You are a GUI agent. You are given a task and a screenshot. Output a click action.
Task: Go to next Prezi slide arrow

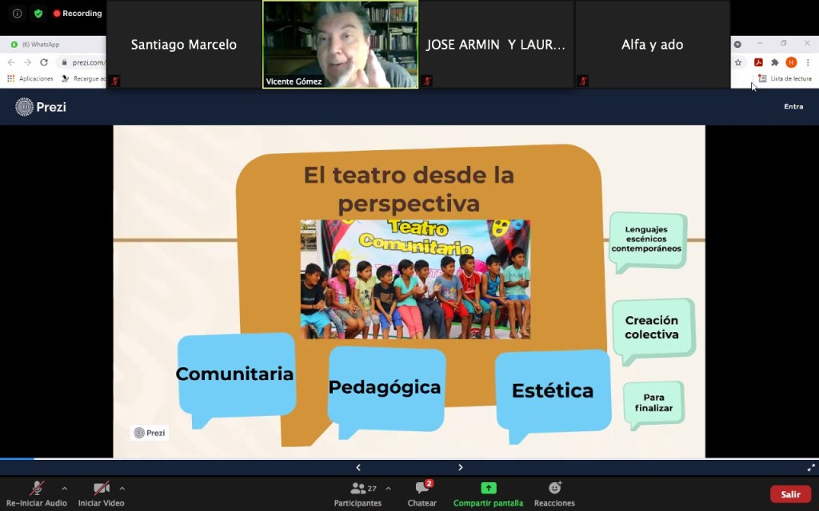point(461,468)
